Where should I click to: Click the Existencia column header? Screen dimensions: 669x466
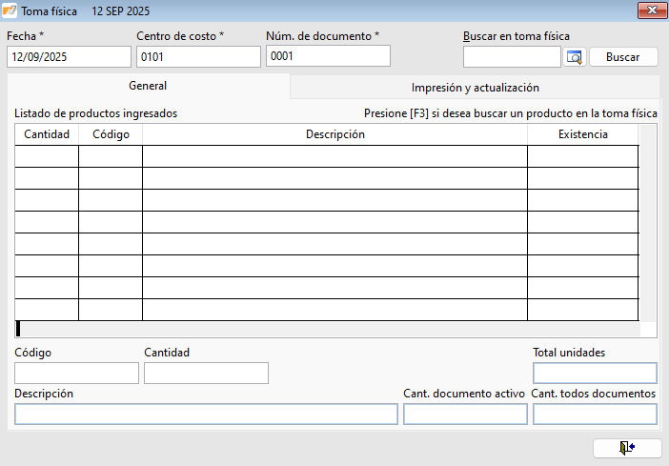tap(582, 134)
